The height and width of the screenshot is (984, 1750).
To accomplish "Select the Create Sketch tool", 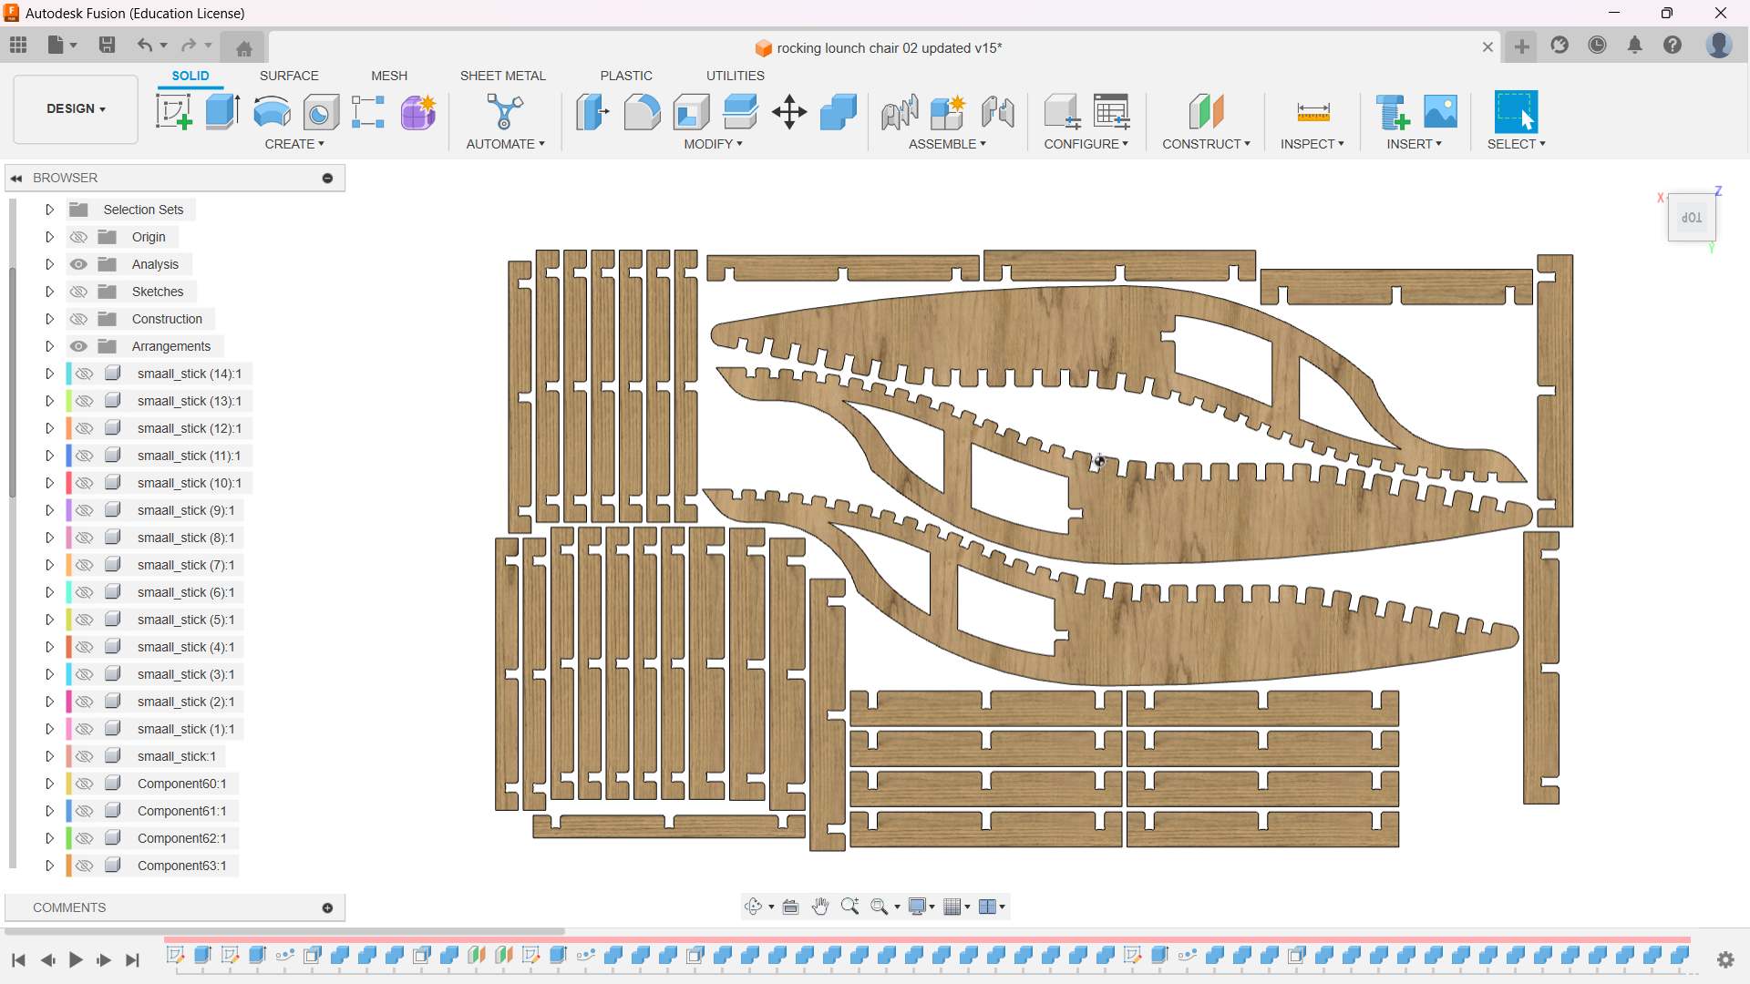I will (x=173, y=112).
